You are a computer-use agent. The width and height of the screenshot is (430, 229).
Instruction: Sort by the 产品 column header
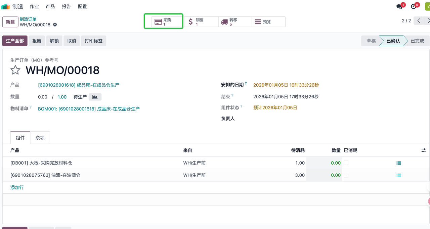tap(15, 150)
